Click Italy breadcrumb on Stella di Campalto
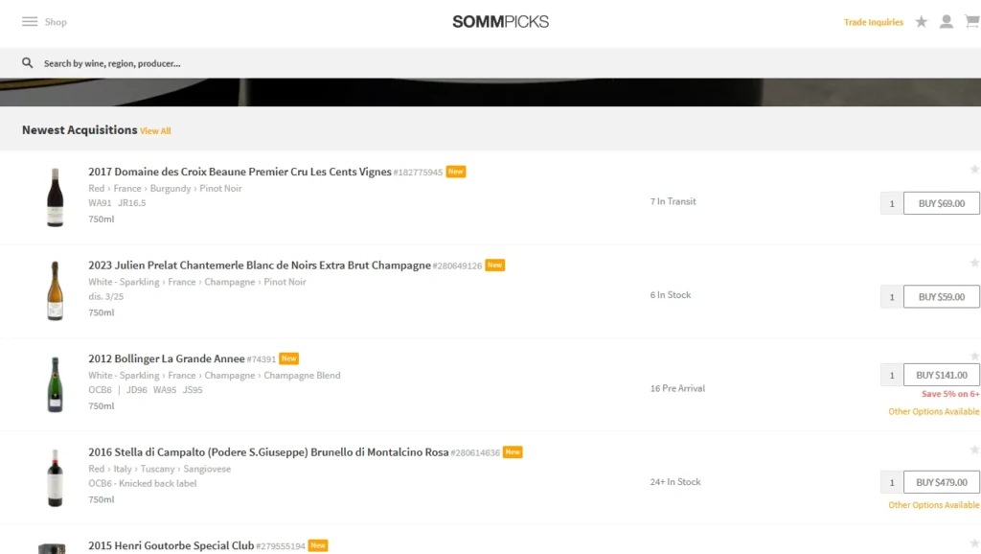 123,469
